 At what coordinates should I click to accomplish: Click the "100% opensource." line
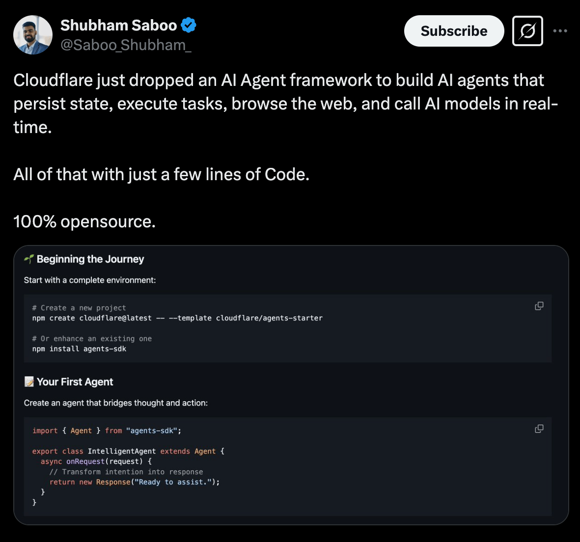[x=84, y=222]
